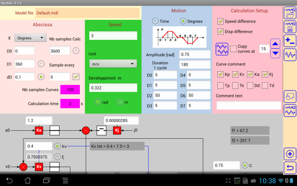Disable the Speed difference checkbox

pos(220,21)
